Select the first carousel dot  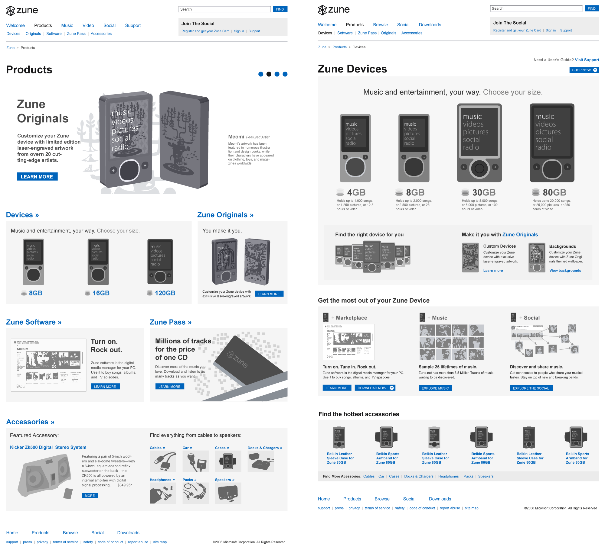(261, 74)
